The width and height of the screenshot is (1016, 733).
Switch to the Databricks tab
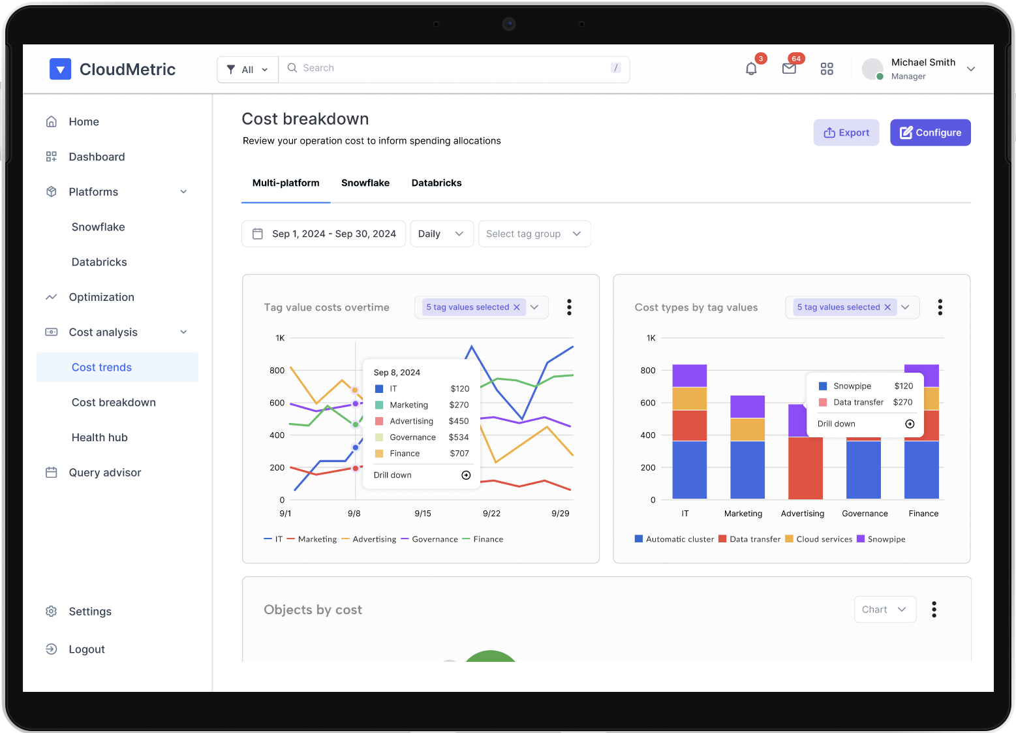click(x=437, y=183)
